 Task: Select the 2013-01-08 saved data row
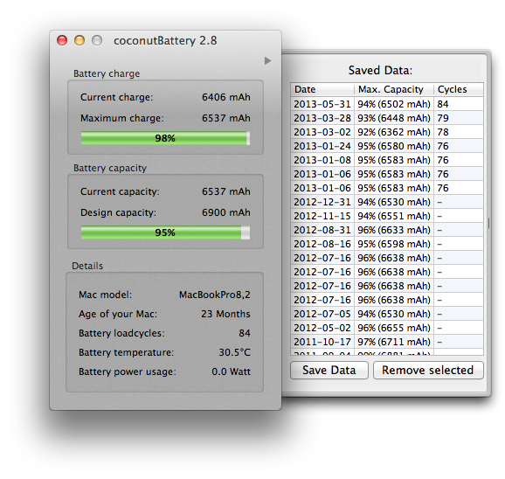pos(387,160)
